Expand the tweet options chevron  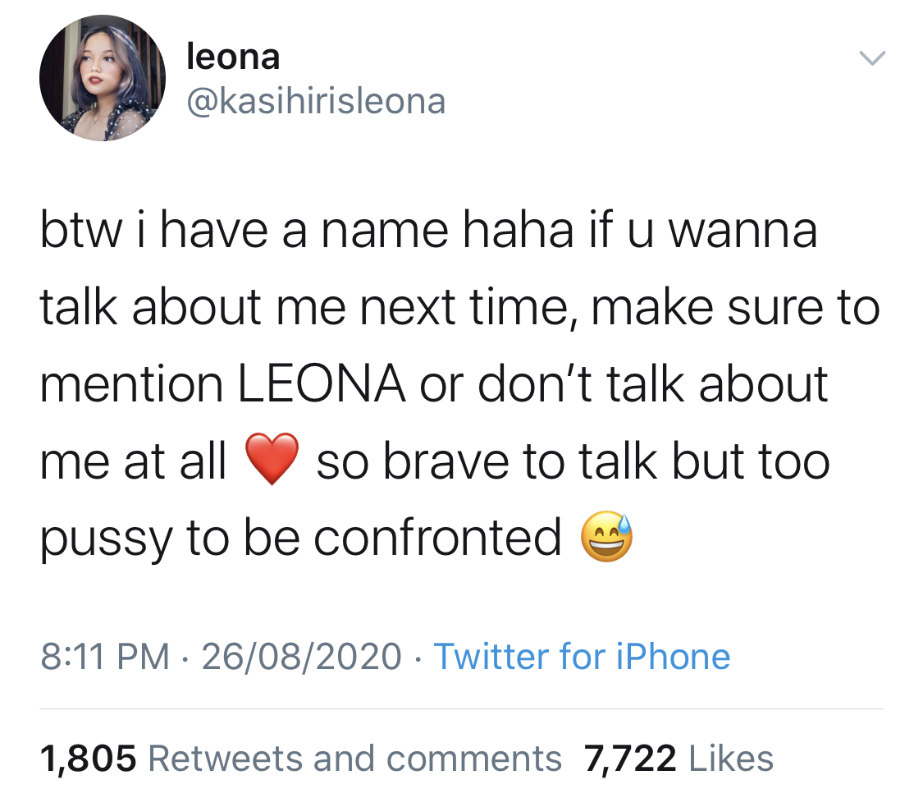(x=872, y=57)
